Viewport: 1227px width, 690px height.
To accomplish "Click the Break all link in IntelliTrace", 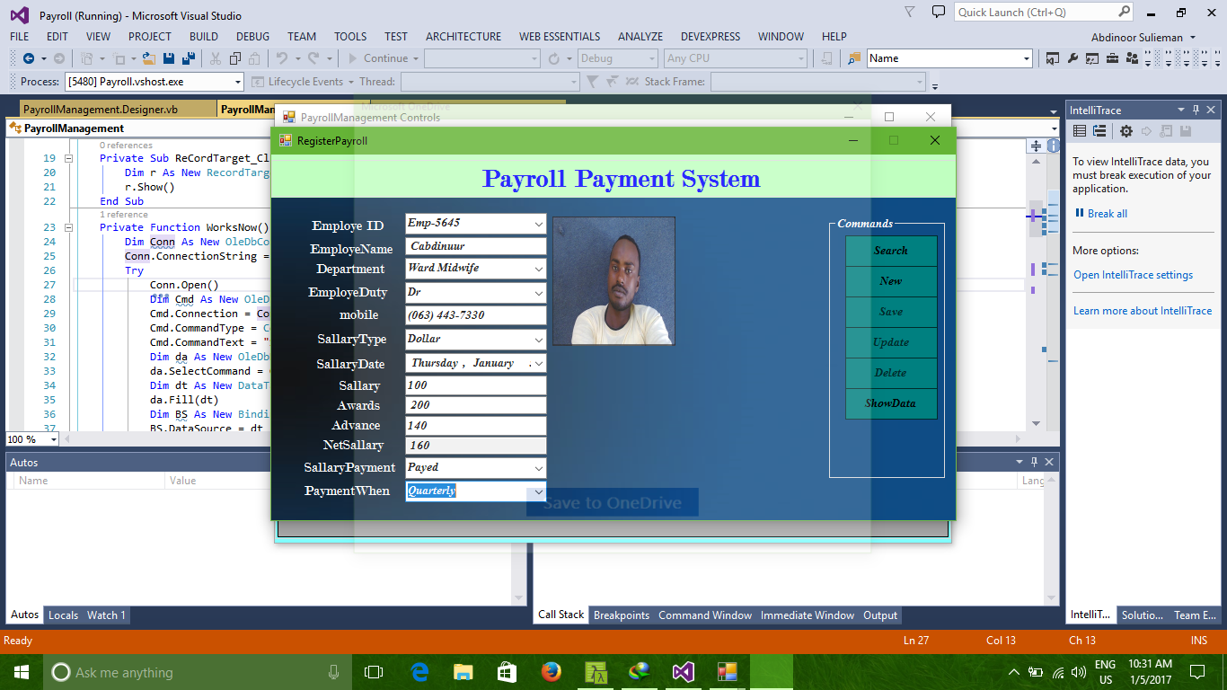I will (x=1107, y=214).
